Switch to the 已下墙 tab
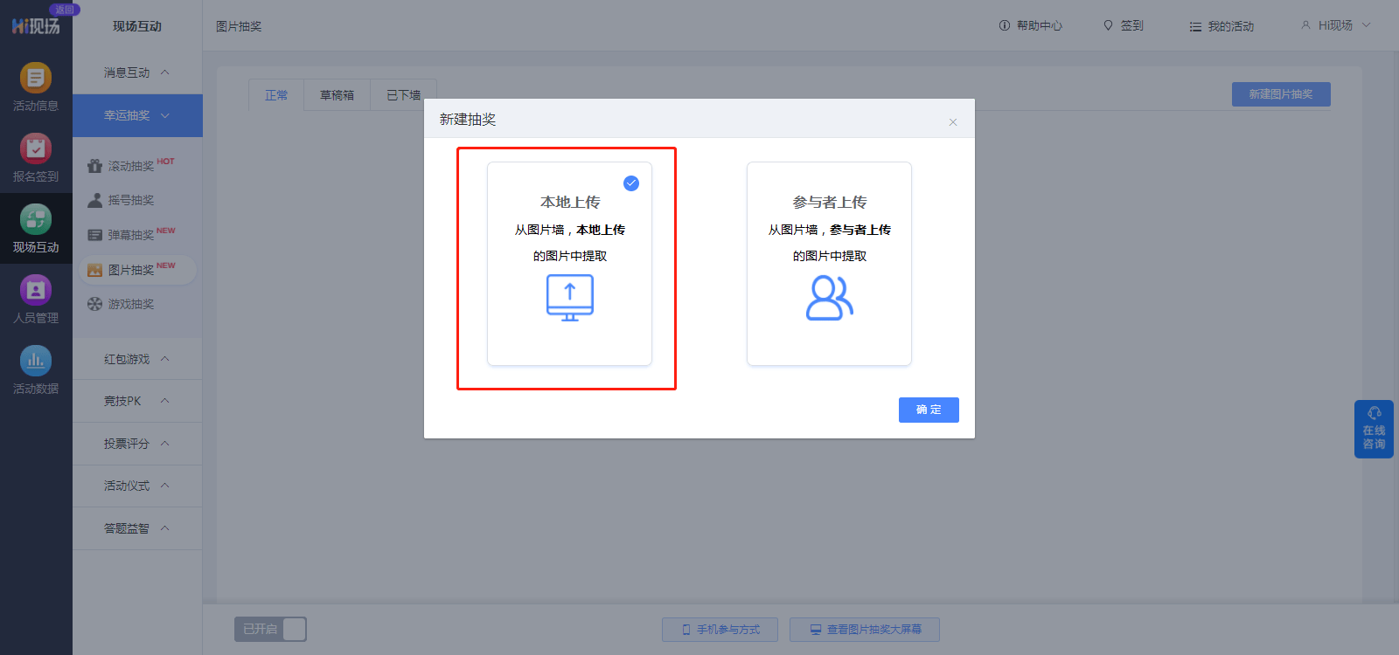Screen dimensions: 1399x655 pyautogui.click(x=403, y=95)
